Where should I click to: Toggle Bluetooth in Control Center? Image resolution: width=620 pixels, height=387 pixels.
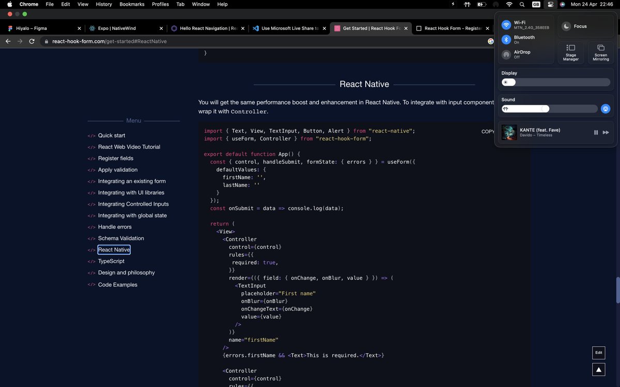(x=506, y=39)
